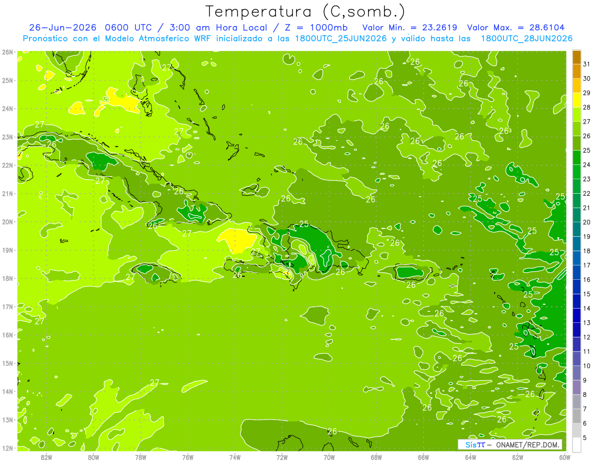
Task: Click the colorbar scale label "20"
Action: [586, 222]
